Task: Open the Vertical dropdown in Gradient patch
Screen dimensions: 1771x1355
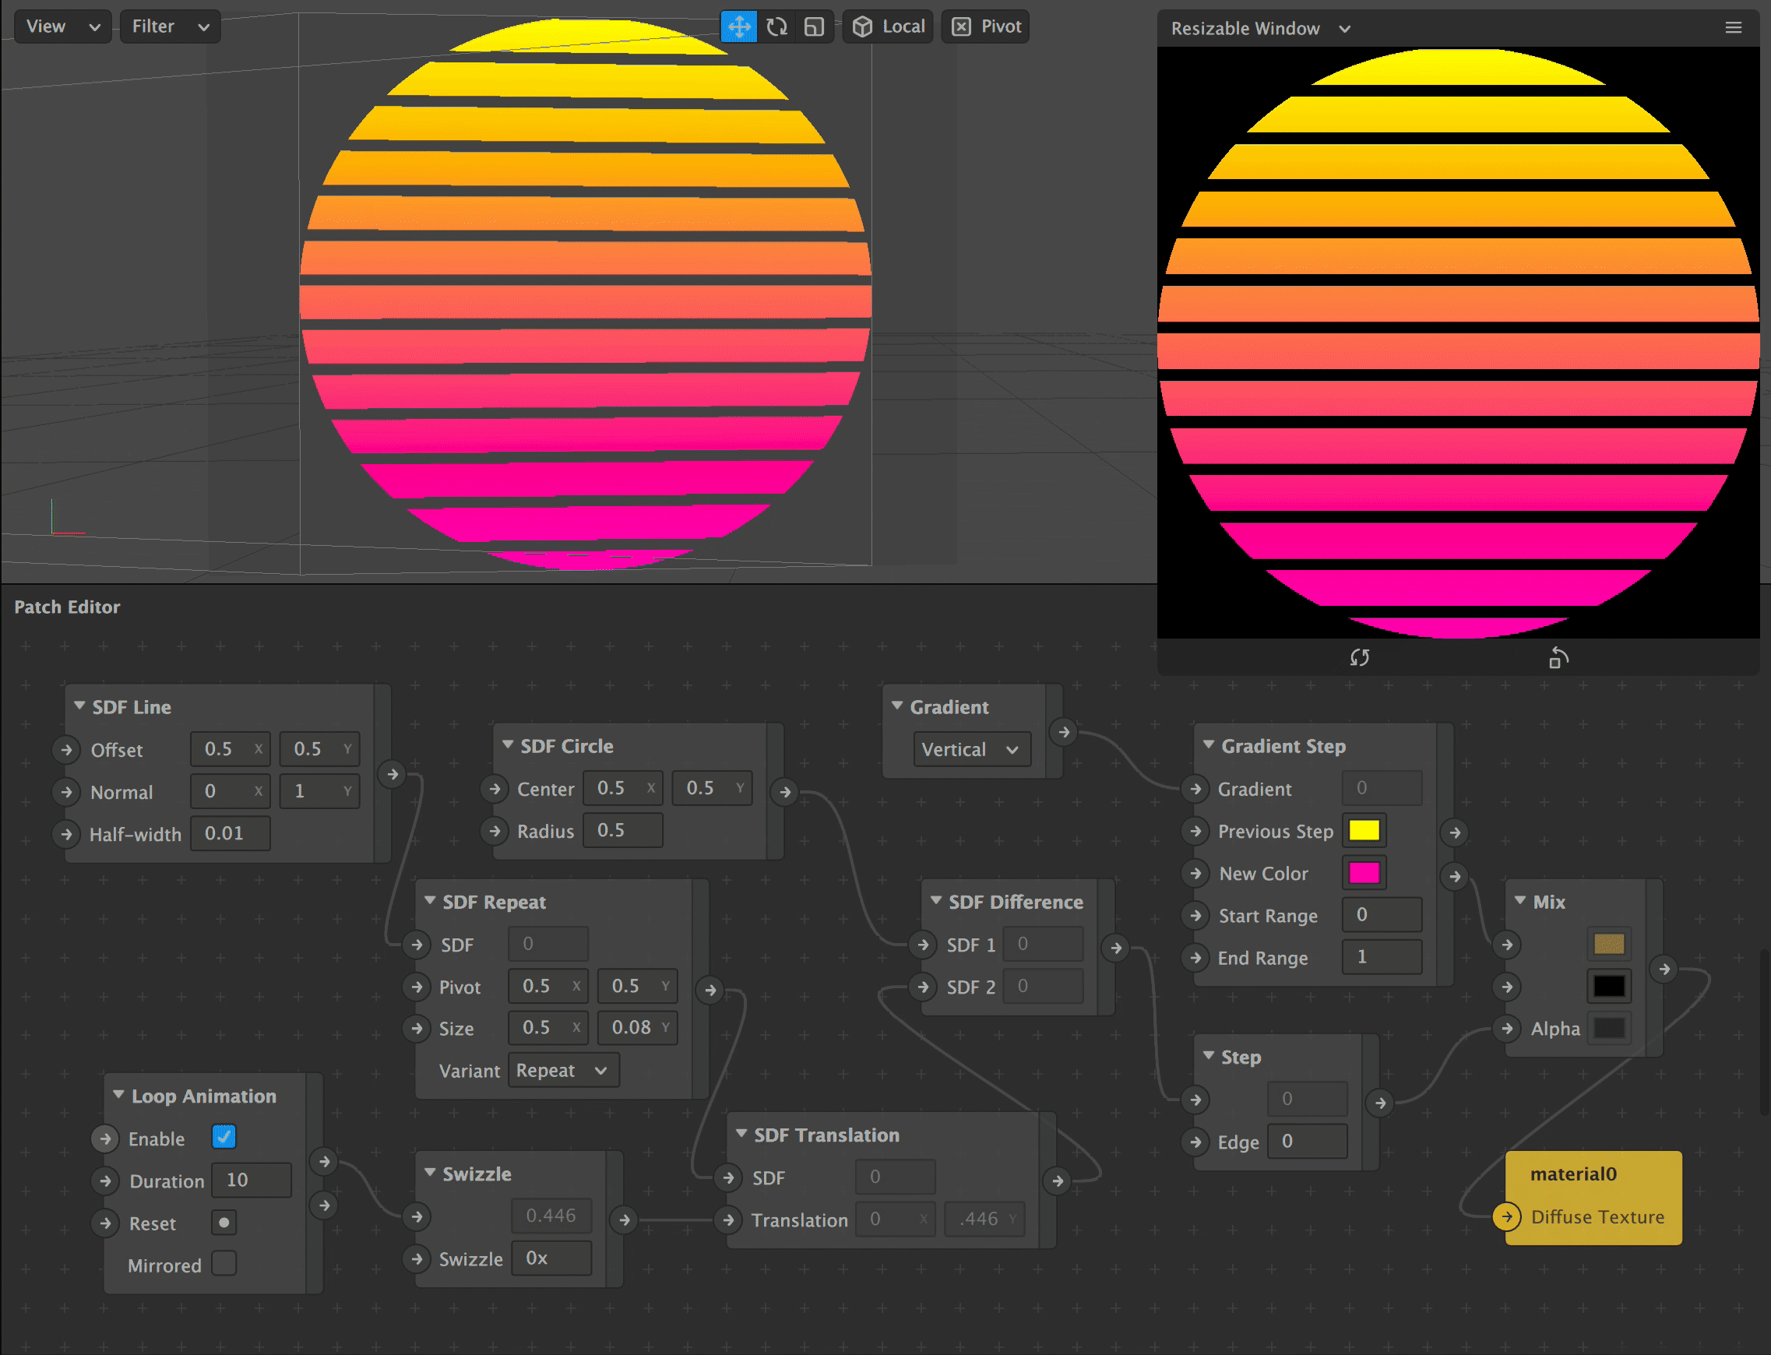Action: (971, 749)
